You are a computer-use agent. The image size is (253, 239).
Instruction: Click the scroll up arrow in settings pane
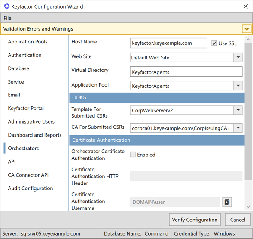[x=248, y=40]
